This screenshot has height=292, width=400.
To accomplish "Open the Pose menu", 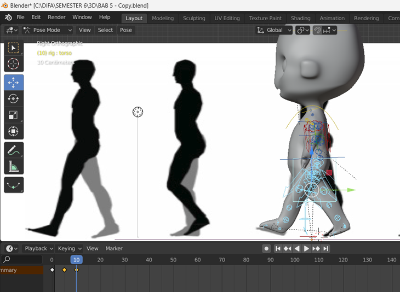I will (126, 30).
